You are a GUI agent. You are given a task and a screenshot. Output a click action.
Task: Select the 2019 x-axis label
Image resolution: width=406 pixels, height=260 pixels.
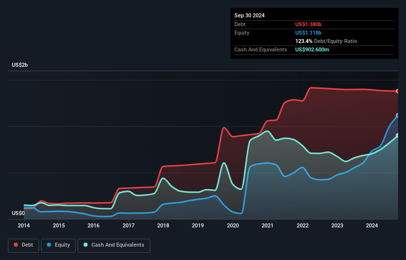click(x=198, y=225)
